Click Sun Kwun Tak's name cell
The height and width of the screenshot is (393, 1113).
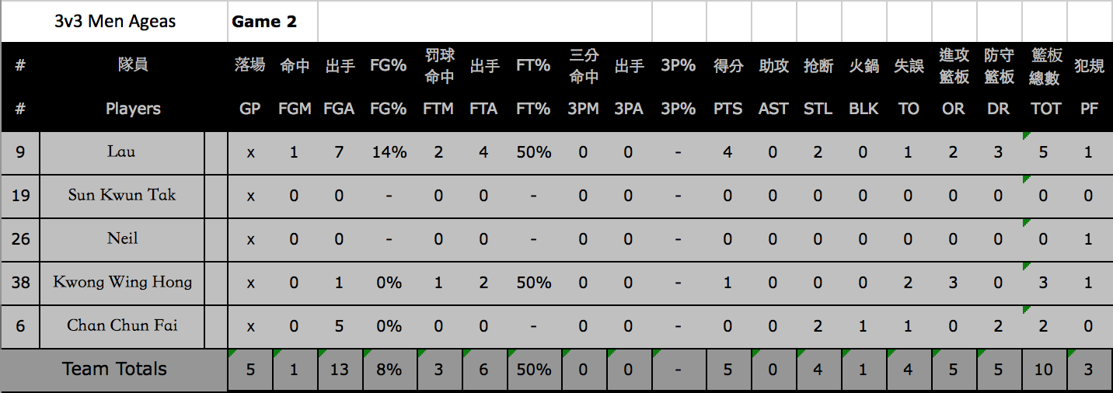[x=121, y=196]
